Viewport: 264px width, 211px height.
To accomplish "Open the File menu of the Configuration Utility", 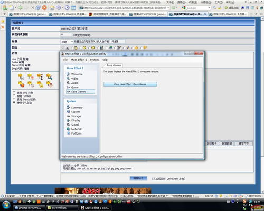I will tap(65, 60).
